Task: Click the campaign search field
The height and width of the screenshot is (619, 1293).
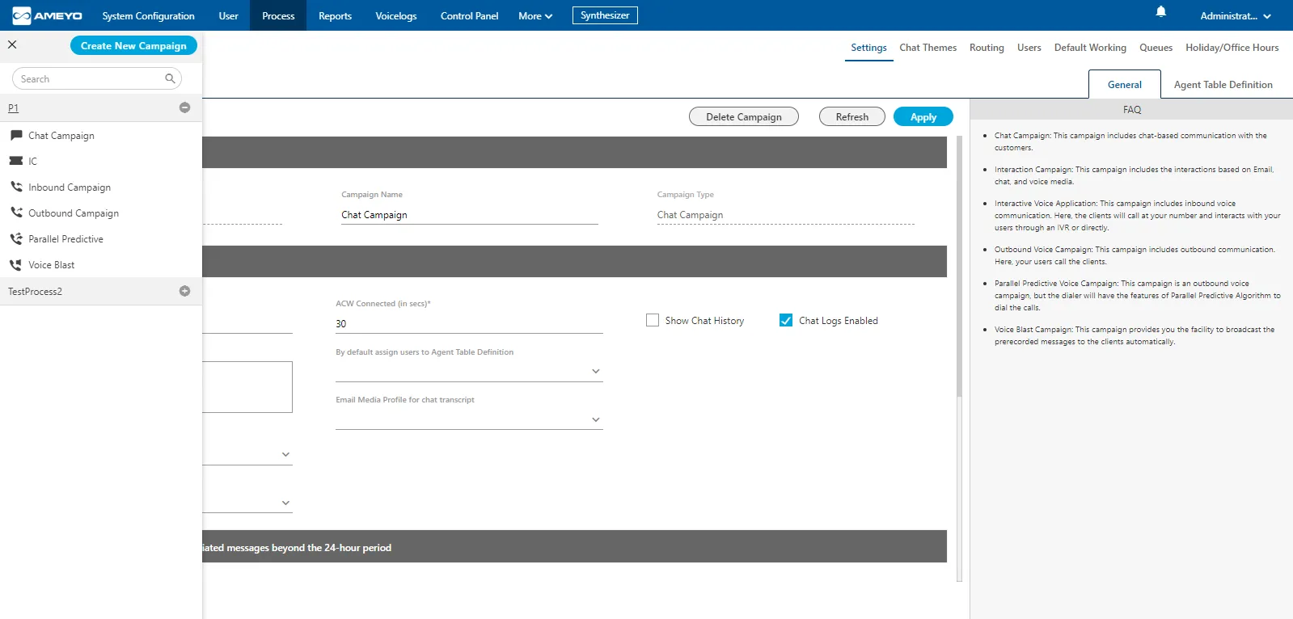Action: click(97, 78)
